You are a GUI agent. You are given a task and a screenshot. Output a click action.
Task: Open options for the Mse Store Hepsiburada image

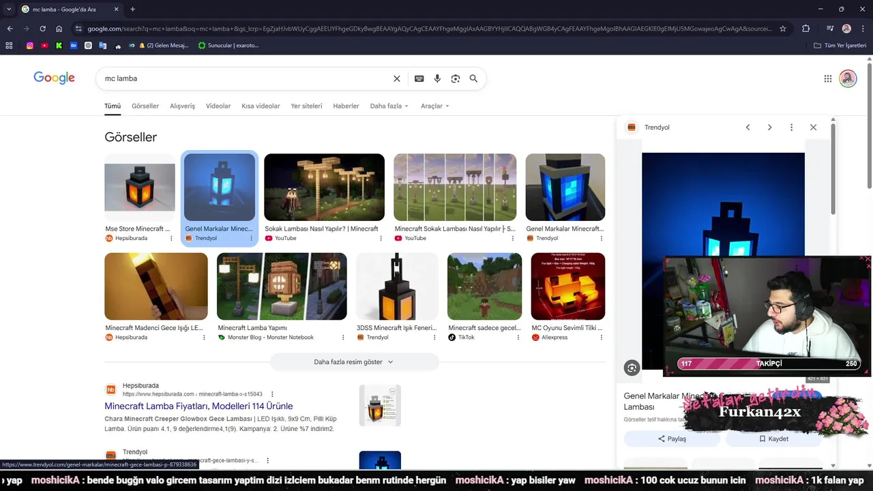point(171,238)
